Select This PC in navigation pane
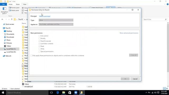The width and height of the screenshot is (169, 95). coord(7,28)
